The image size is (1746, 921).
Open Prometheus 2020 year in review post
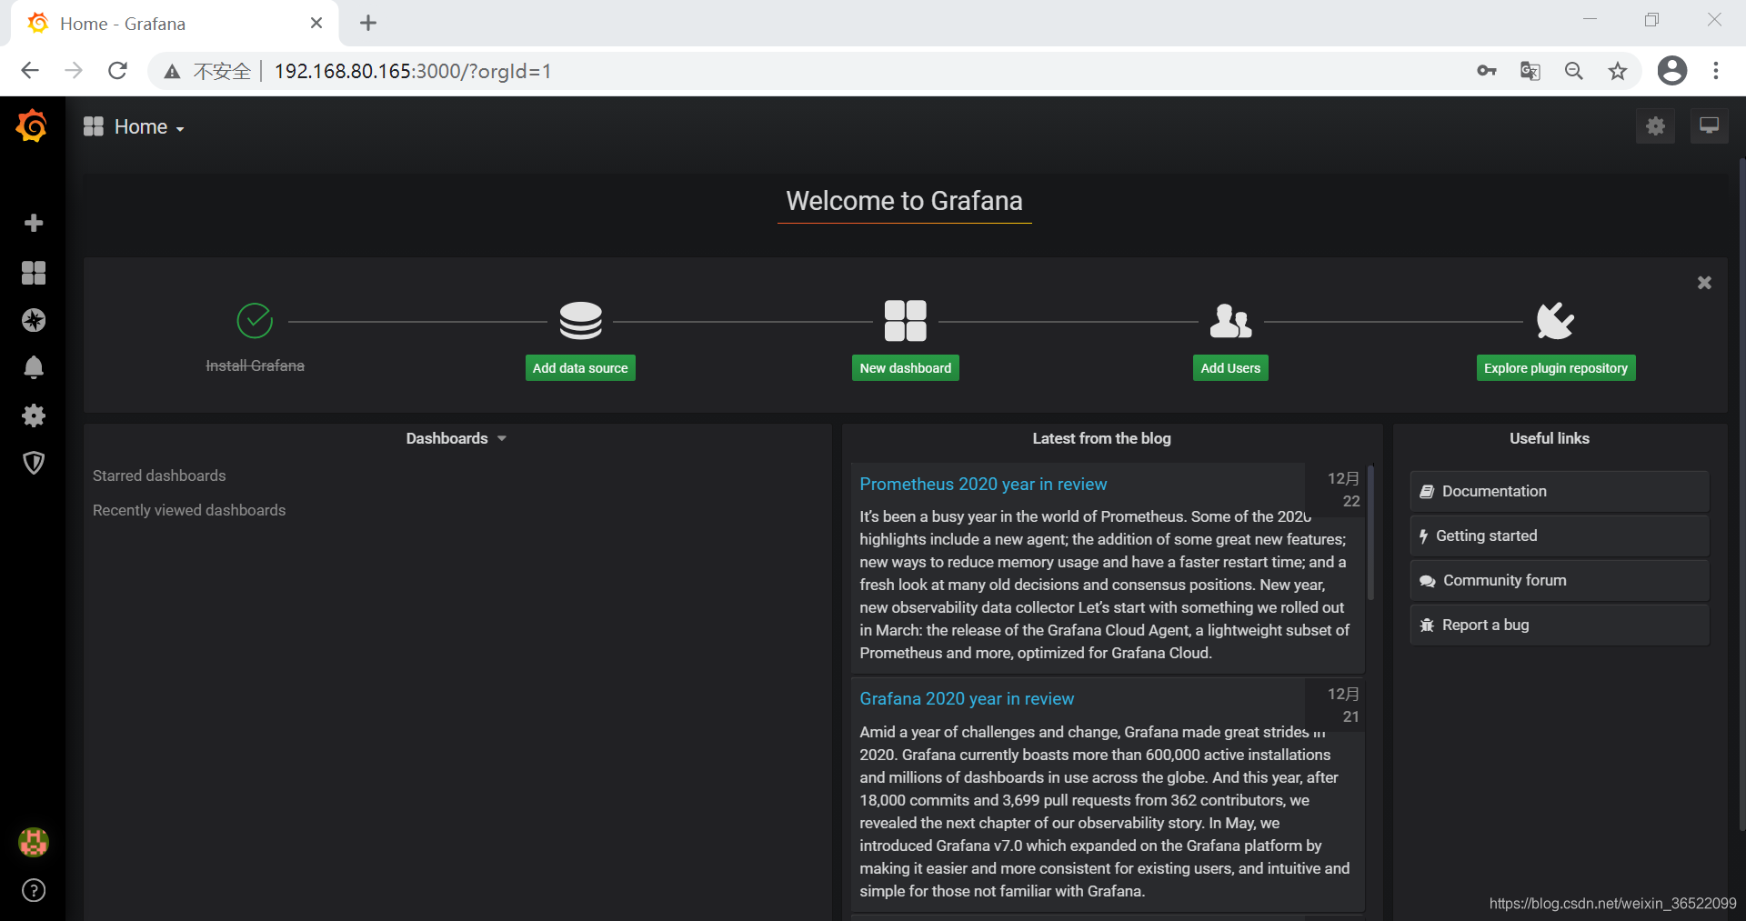pyautogui.click(x=983, y=485)
